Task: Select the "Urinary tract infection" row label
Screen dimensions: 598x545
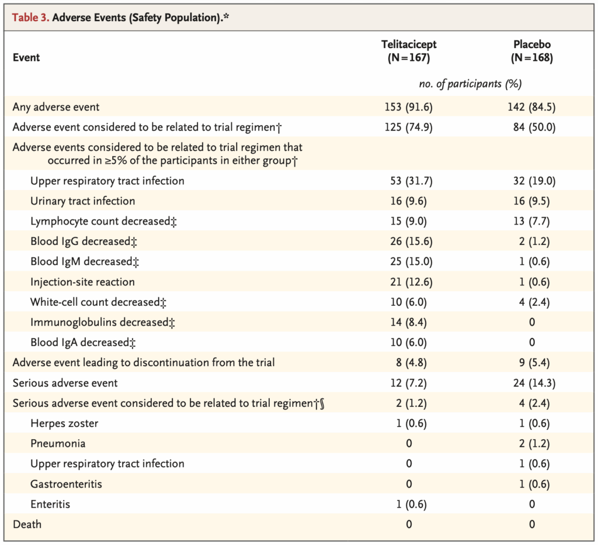Action: pyautogui.click(x=82, y=201)
